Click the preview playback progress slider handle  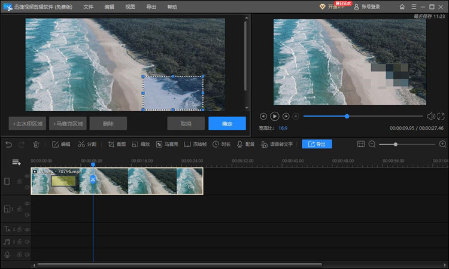click(x=347, y=117)
